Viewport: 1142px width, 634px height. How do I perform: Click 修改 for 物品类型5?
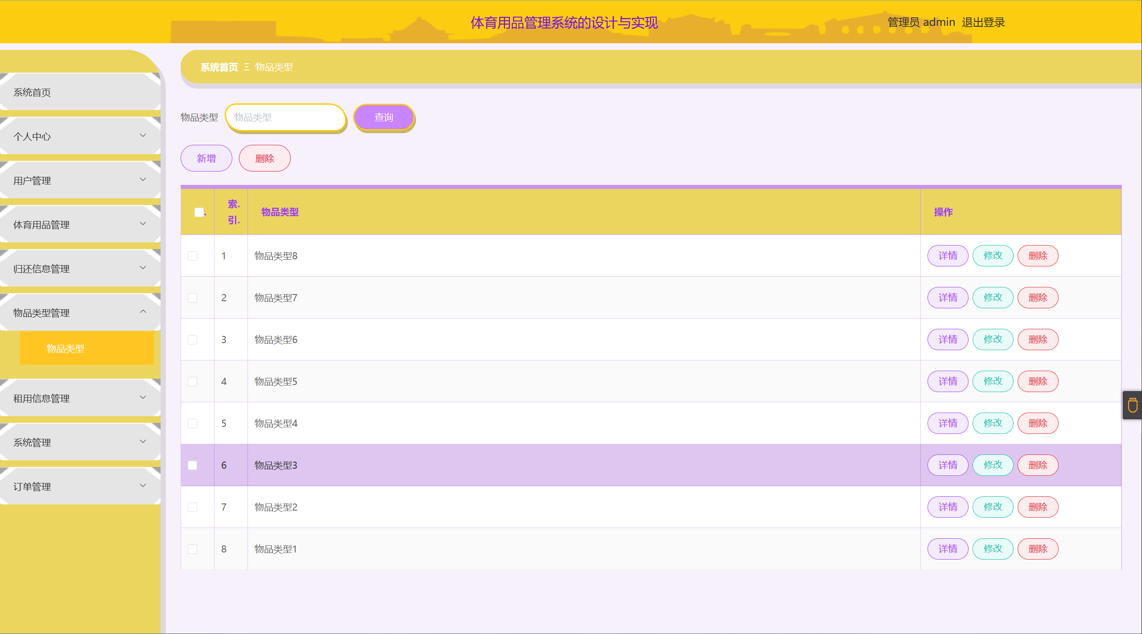[x=993, y=381]
